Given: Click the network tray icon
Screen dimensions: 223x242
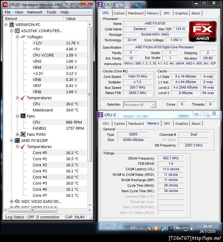Looking at the screenshot, I should coord(185,229).
